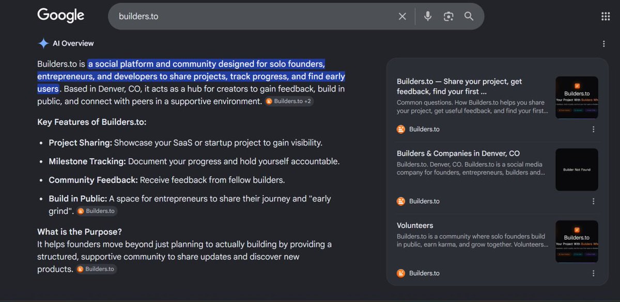Start voice search with microphone icon
This screenshot has height=302, width=620.
pyautogui.click(x=428, y=17)
